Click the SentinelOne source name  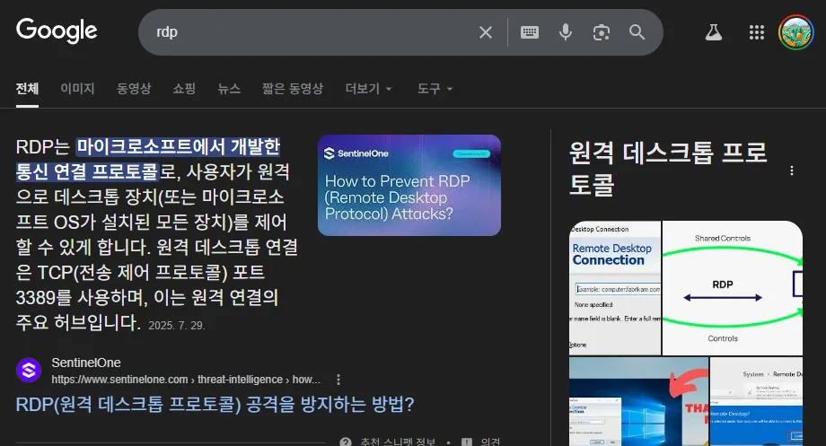[86, 363]
